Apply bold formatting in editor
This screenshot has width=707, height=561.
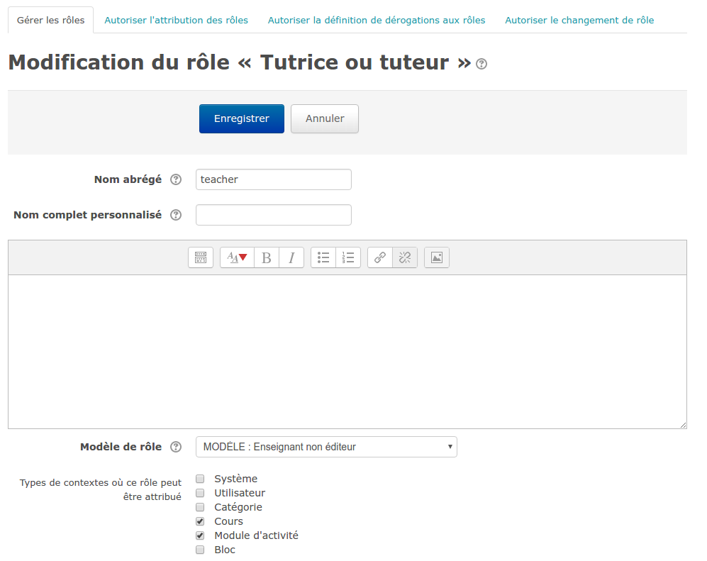pyautogui.click(x=267, y=257)
